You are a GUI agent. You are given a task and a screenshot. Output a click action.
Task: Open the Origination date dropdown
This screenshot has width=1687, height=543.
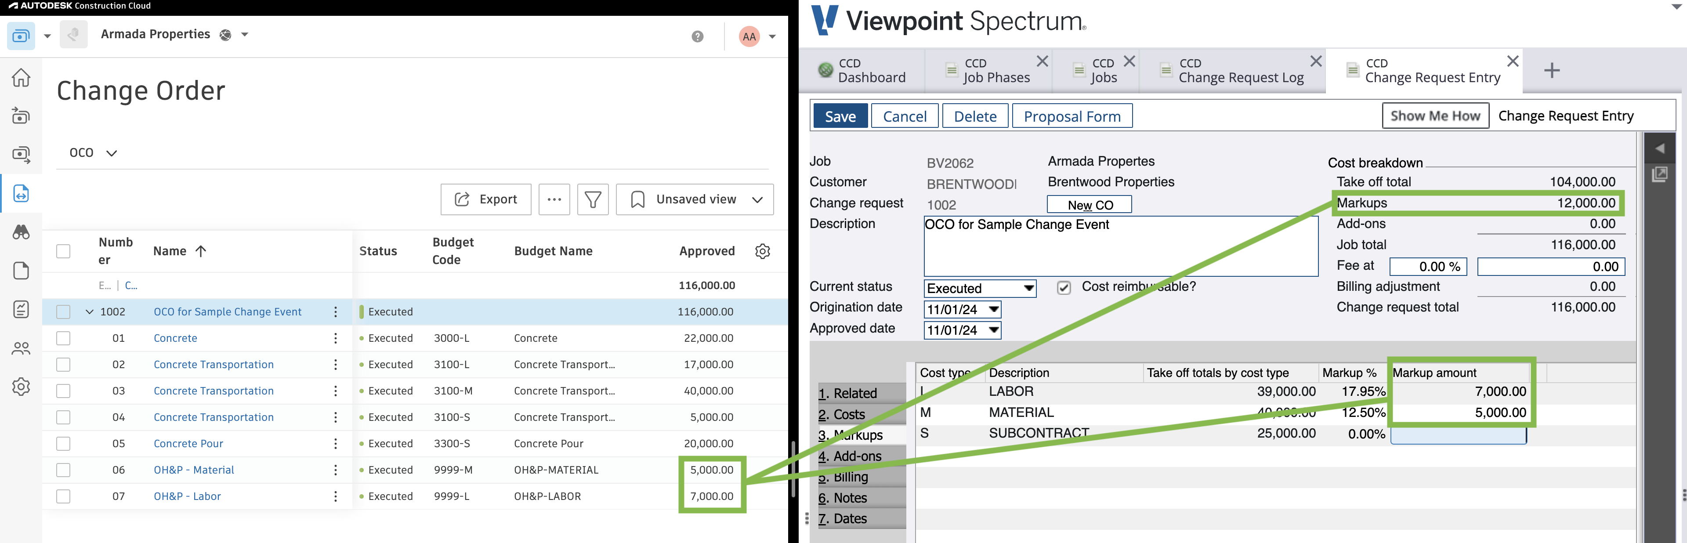click(962, 309)
